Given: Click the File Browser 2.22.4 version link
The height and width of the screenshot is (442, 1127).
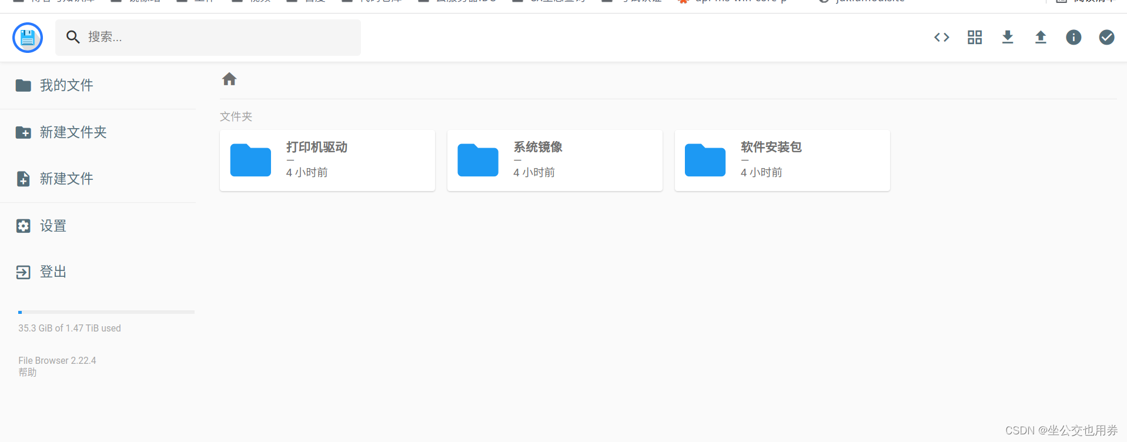Looking at the screenshot, I should tap(57, 360).
